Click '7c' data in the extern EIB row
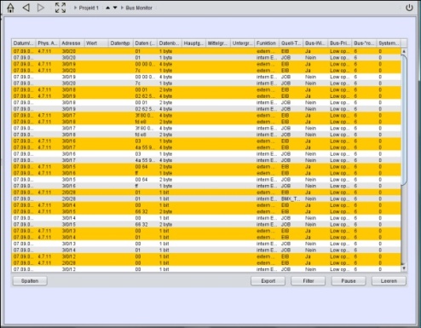This screenshot has width=421, height=328. point(145,71)
